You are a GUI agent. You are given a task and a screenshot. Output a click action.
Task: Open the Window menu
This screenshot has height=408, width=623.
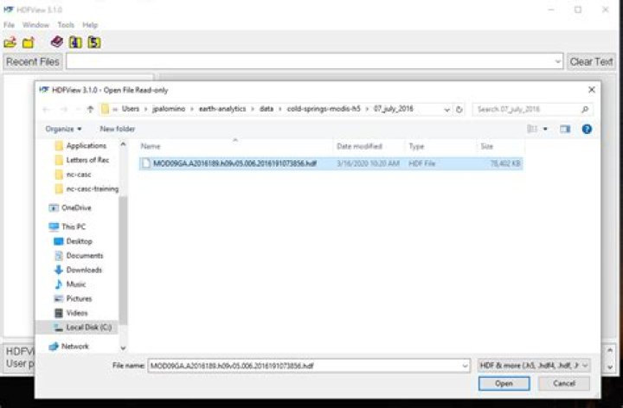tap(35, 25)
